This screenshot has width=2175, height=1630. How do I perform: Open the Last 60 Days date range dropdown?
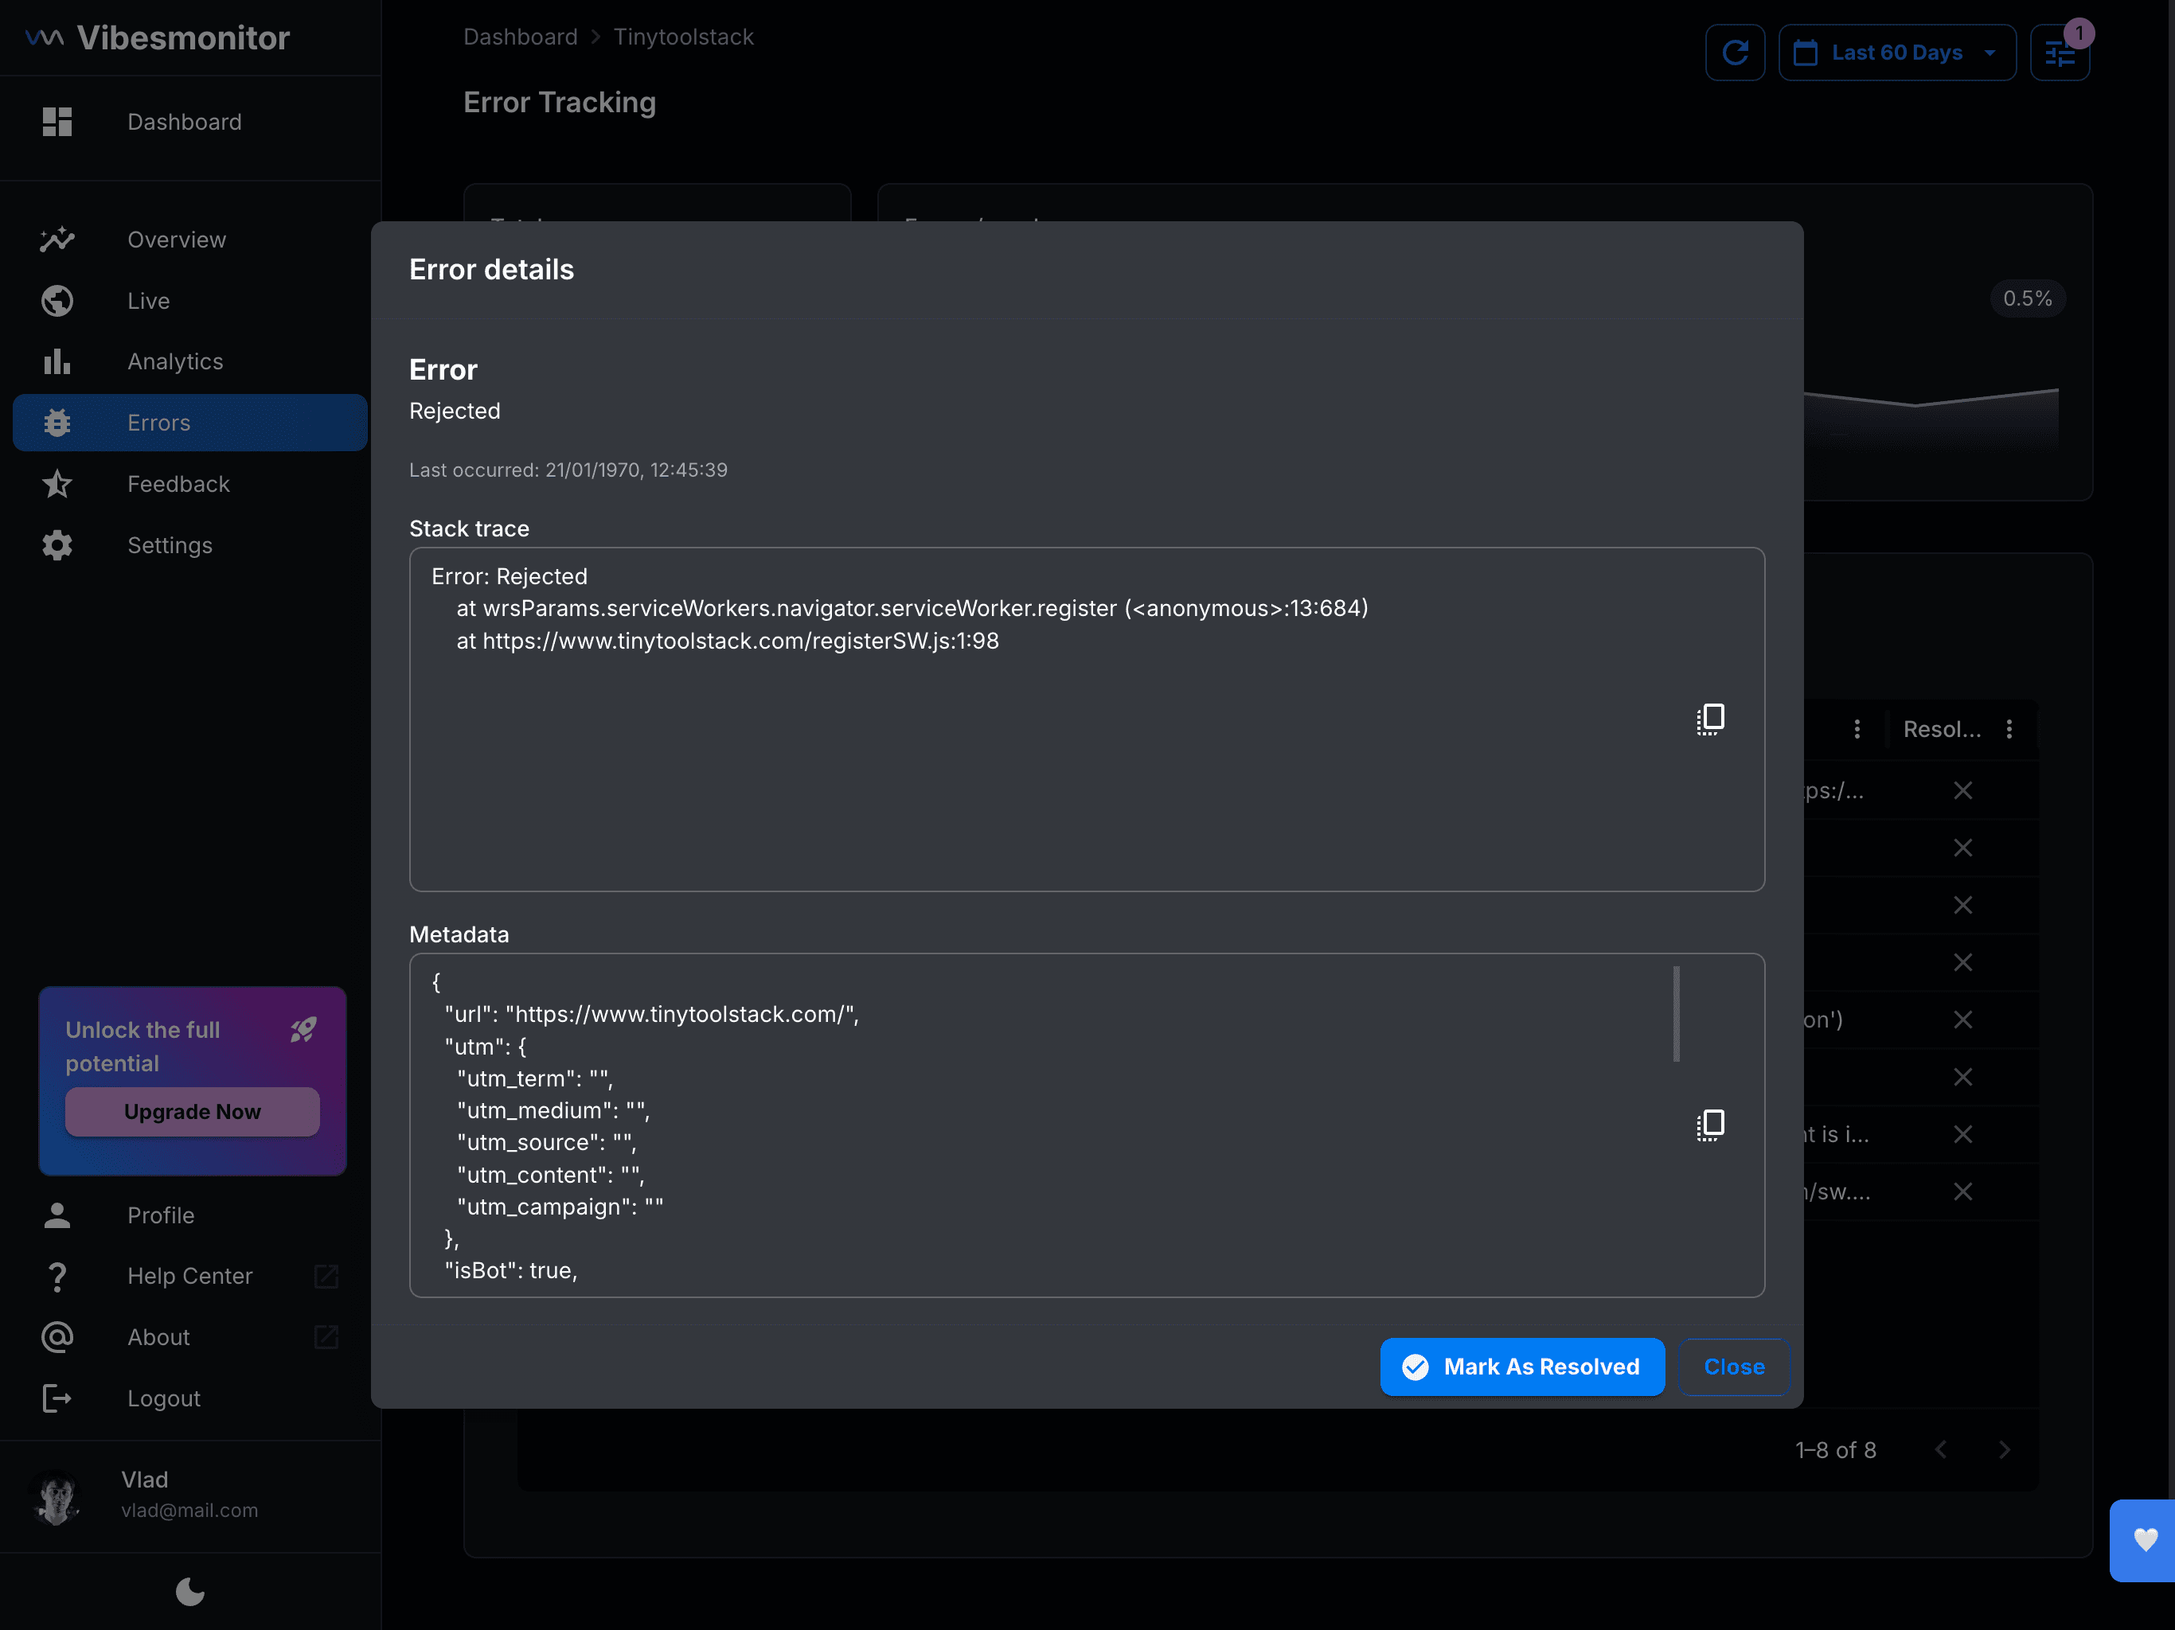point(1896,52)
